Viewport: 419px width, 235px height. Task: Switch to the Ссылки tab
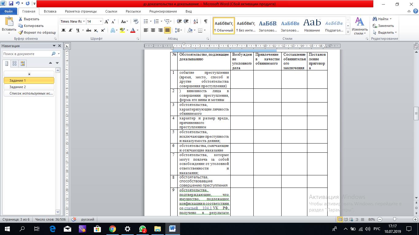point(111,11)
